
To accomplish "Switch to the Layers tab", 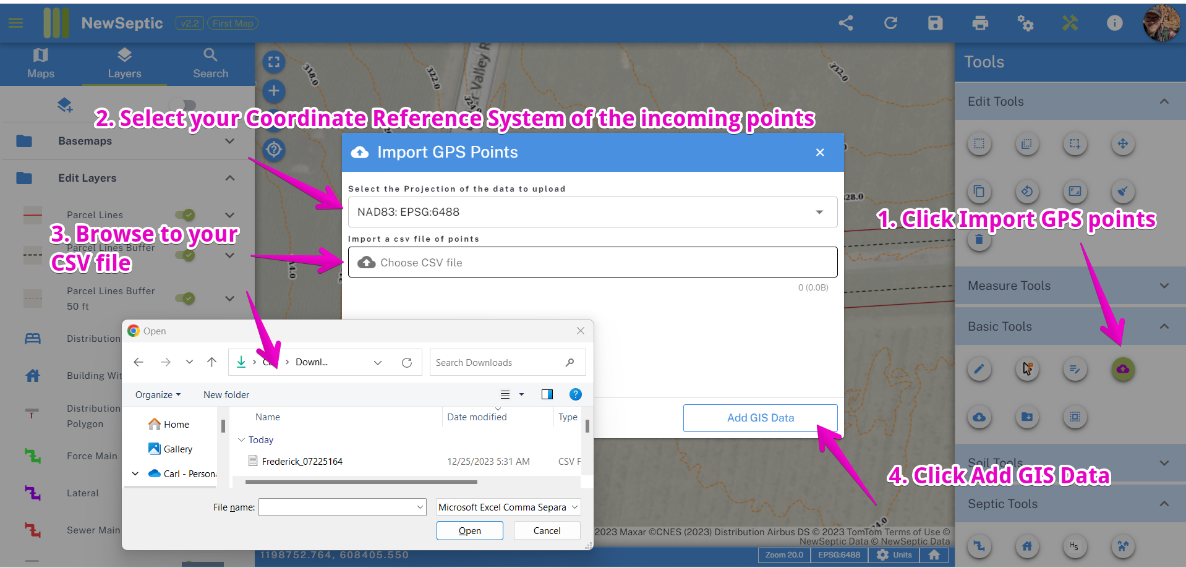I will click(124, 64).
